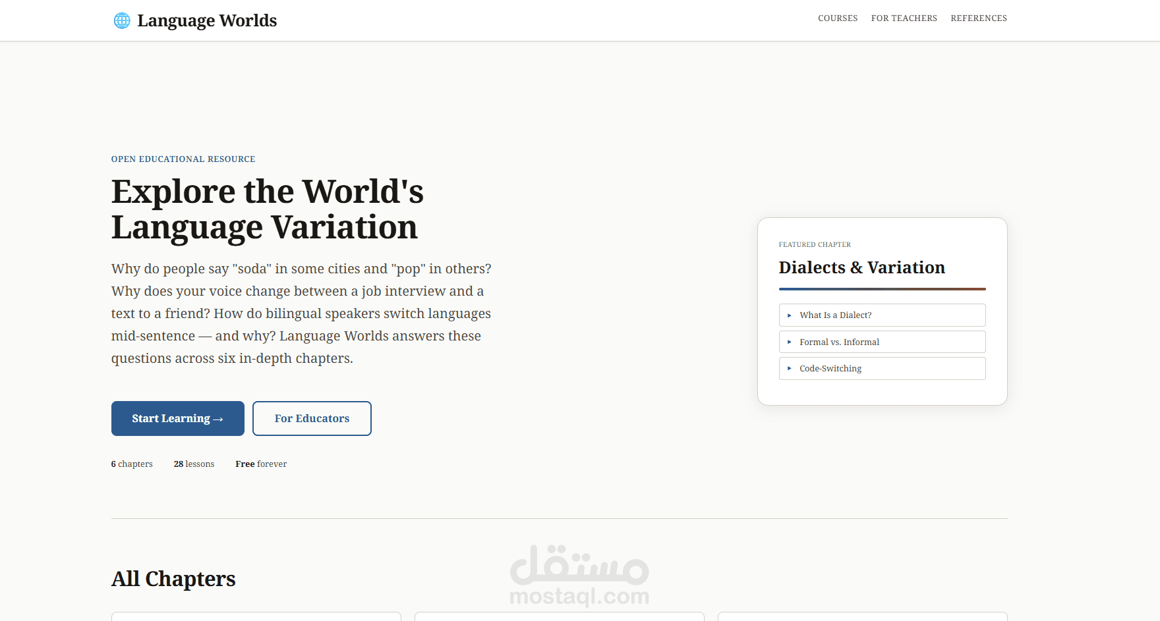The width and height of the screenshot is (1160, 621).
Task: Open the FOR TEACHERS menu item
Action: [x=904, y=18]
